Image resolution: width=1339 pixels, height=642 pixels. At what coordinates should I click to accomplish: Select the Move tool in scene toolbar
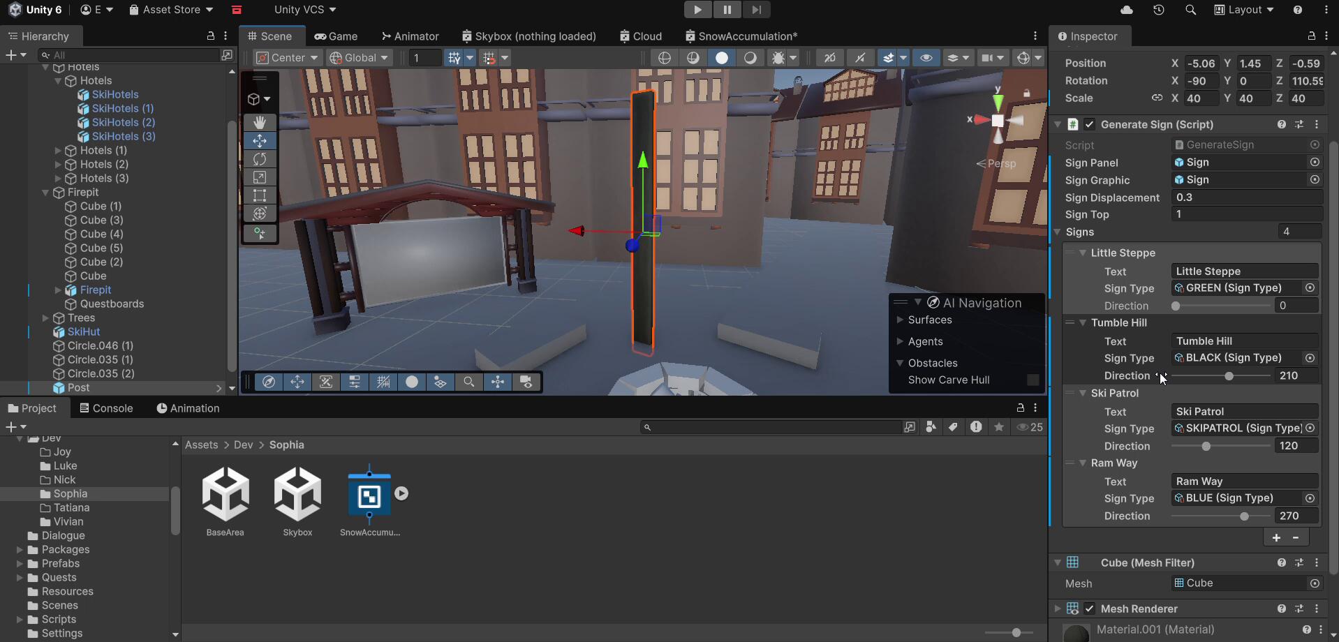click(x=260, y=140)
